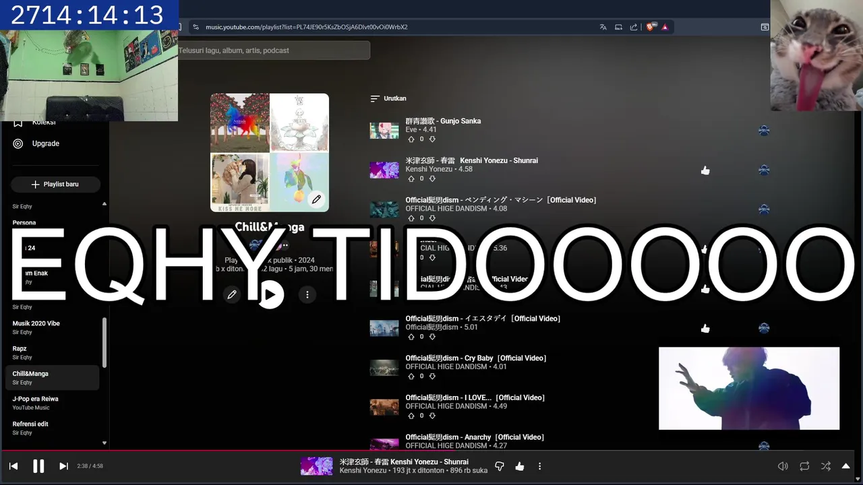
Task: Open the Anarchy song title
Action: [475, 437]
